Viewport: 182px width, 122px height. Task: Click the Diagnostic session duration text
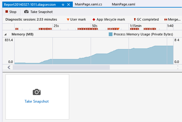point(31,19)
